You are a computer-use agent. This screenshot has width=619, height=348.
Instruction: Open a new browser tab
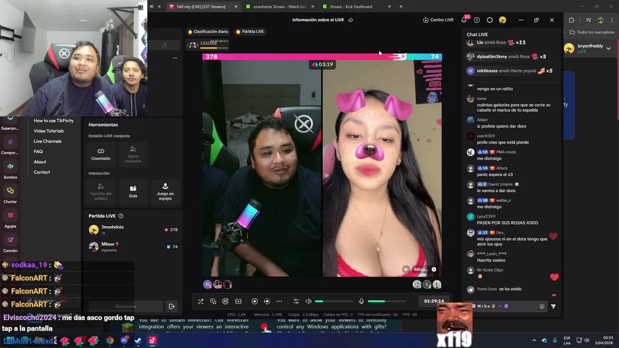tap(401, 7)
